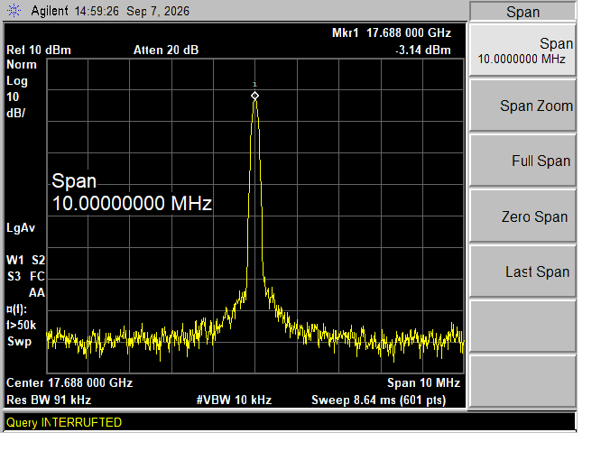Click the LgAv annotation
The width and height of the screenshot is (601, 451).
[x=21, y=228]
